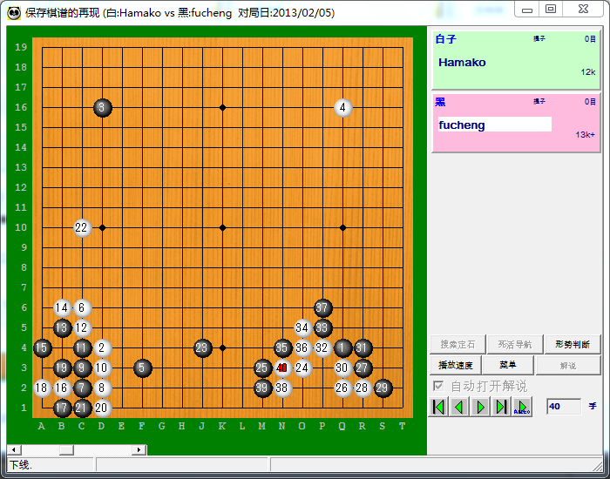Step forward one move arrow
The height and width of the screenshot is (479, 610).
pyautogui.click(x=480, y=407)
